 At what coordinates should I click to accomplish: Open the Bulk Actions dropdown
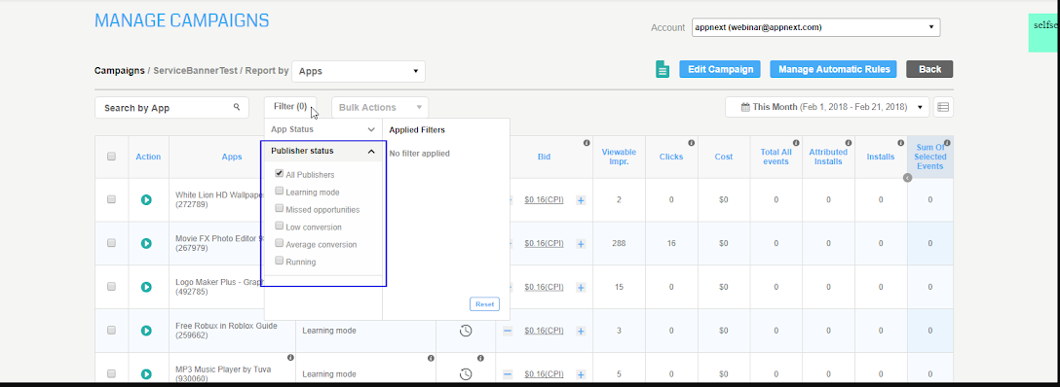380,107
